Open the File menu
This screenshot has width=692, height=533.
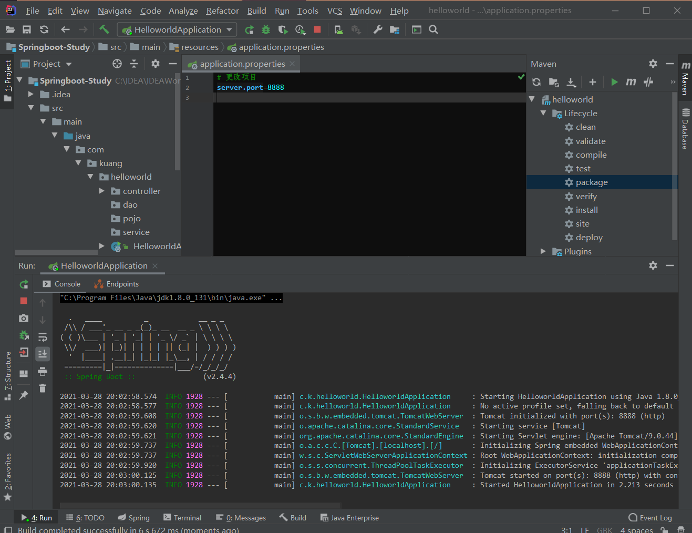[x=33, y=11]
